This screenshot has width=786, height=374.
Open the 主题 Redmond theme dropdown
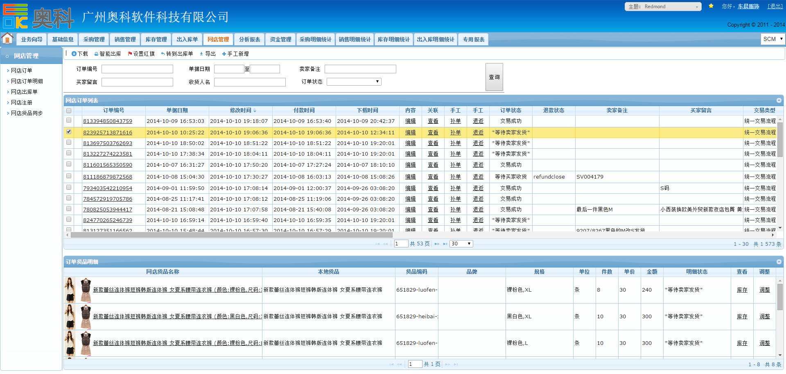pos(663,7)
